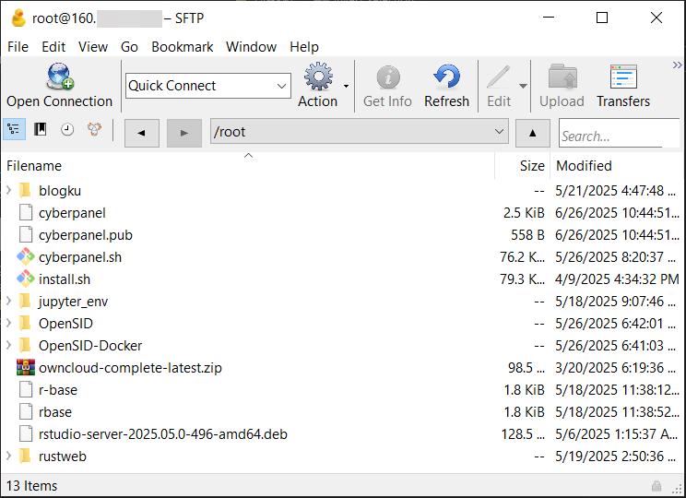Screen dimensions: 686x498
Task: Select the install.sh file name
Action: (x=65, y=279)
